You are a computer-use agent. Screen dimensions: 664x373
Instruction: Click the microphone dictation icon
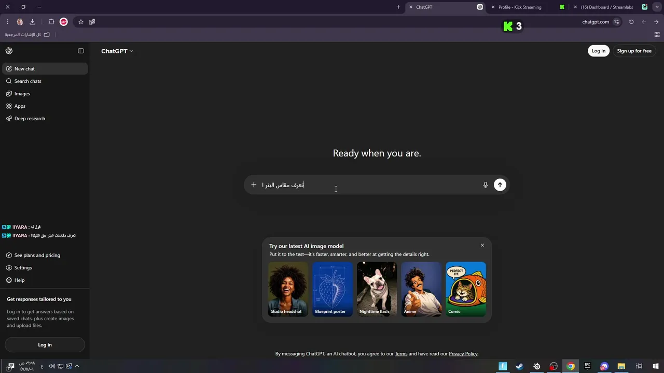click(486, 184)
